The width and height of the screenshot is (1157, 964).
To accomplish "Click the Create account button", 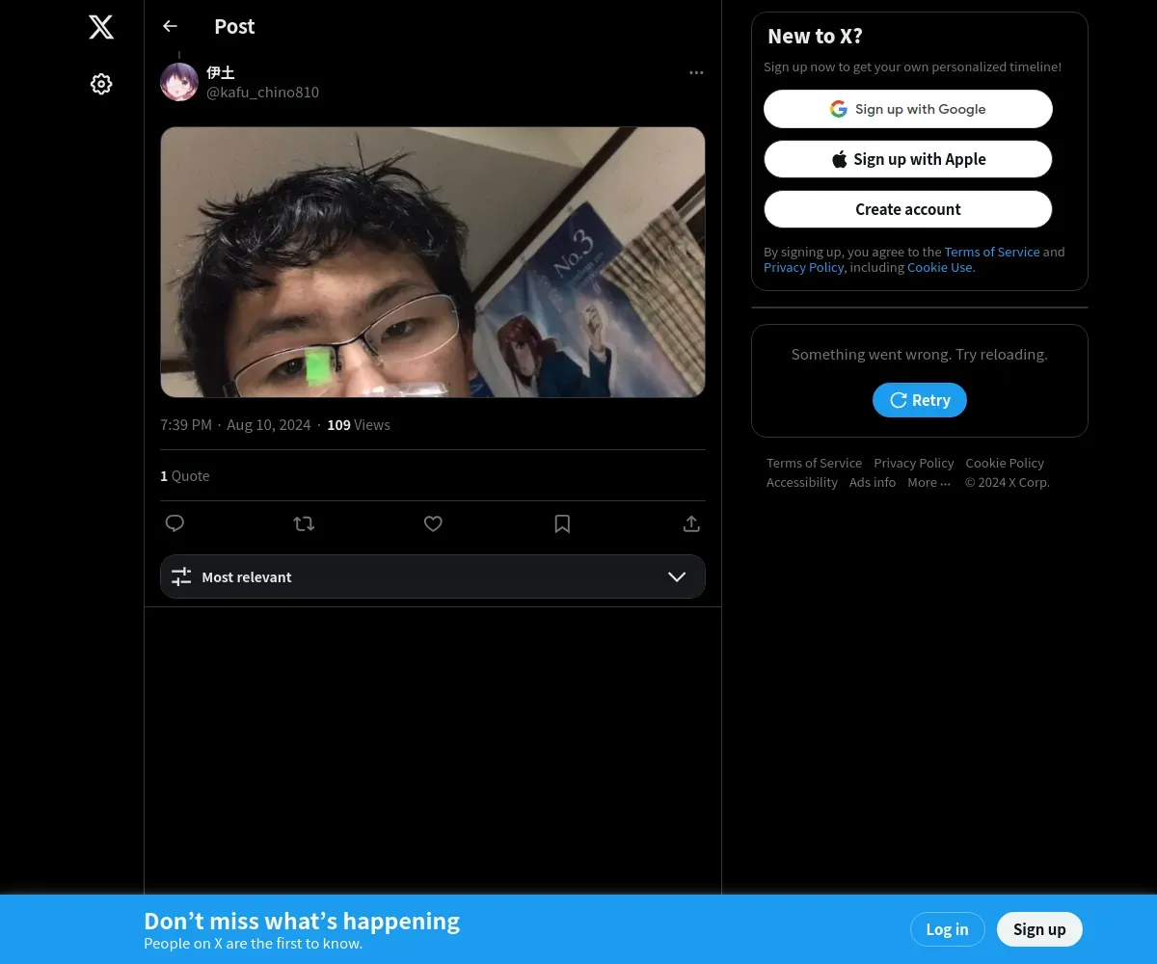I will [x=908, y=209].
